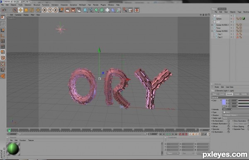Click the light Color swatch

tap(224, 102)
